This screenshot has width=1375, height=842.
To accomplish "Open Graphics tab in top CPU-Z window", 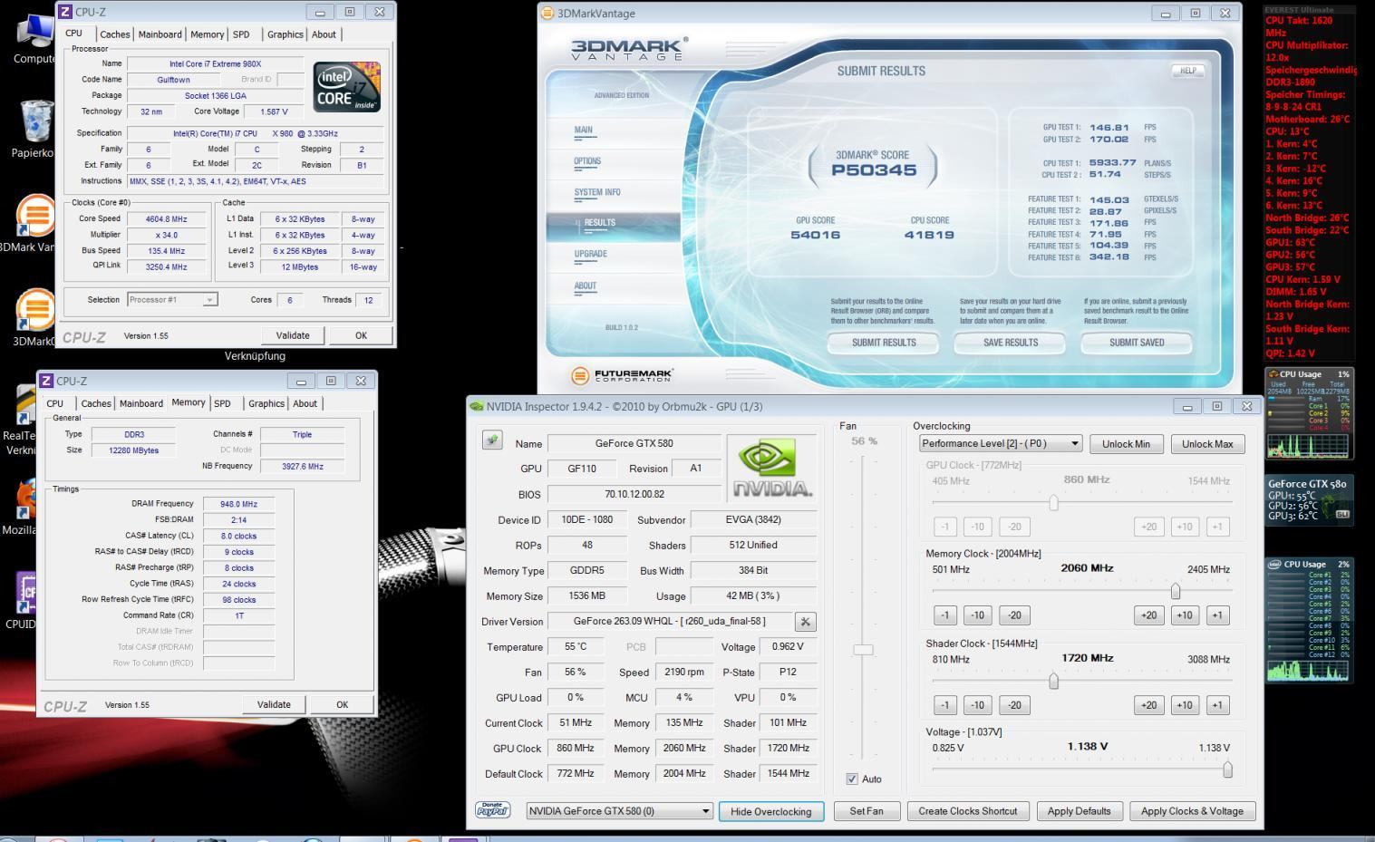I will (285, 34).
